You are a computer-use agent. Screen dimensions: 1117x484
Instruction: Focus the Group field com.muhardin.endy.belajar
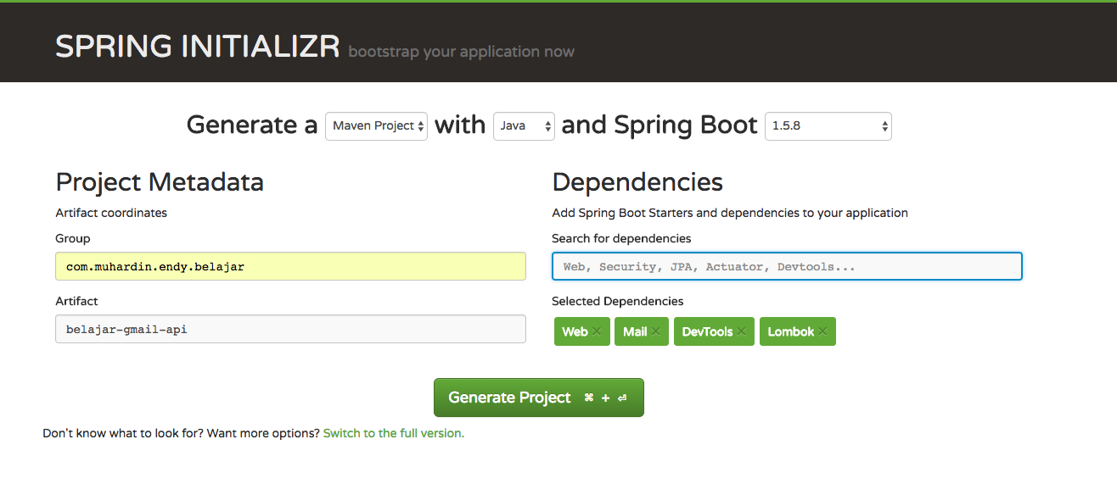290,266
